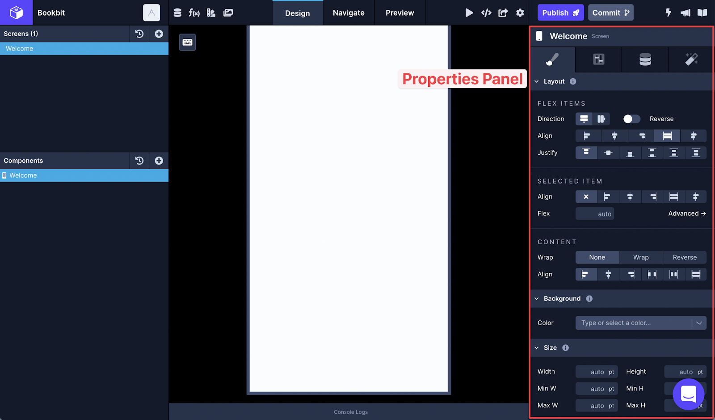Click the Width auto input field

tap(596, 371)
